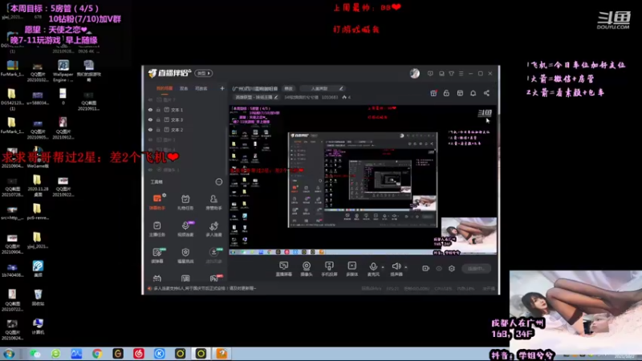Open the 主播任务 tool
642x361 pixels.
pos(157,229)
